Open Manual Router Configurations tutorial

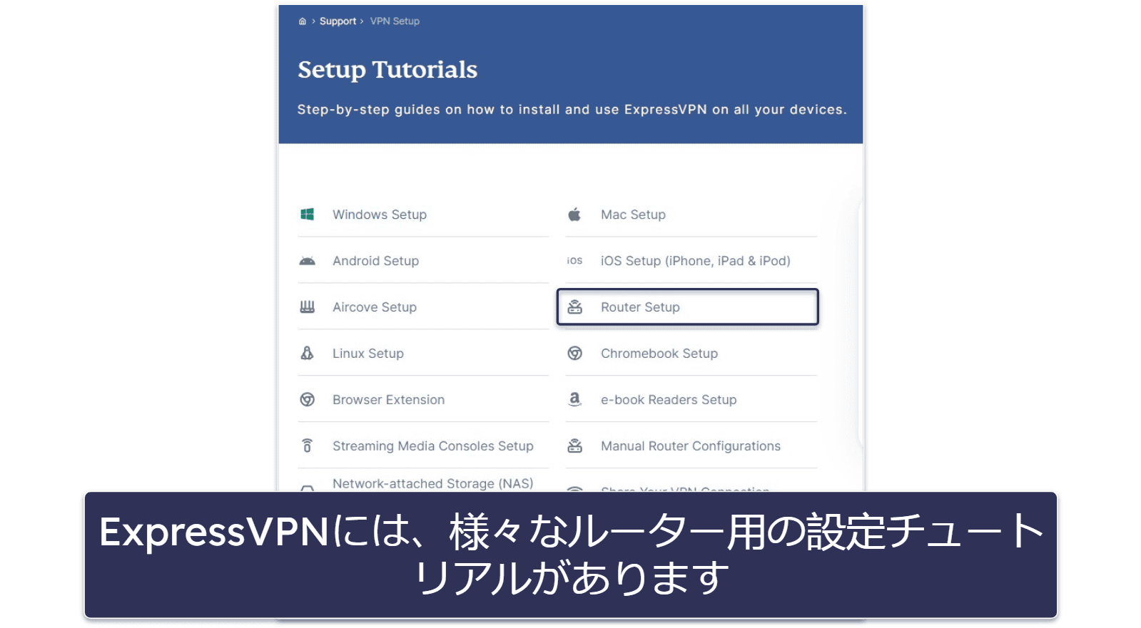(691, 446)
